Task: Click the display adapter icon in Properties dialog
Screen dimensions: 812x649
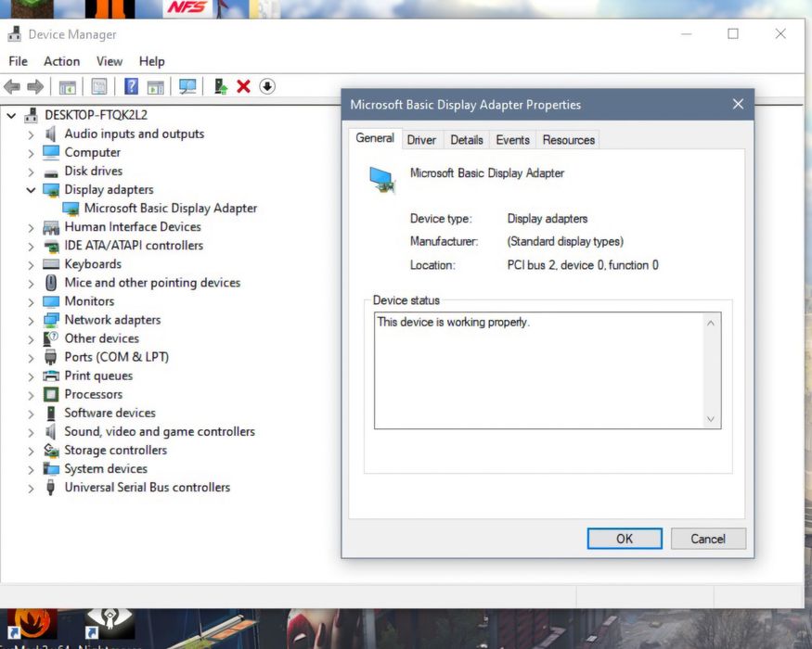Action: [x=382, y=180]
